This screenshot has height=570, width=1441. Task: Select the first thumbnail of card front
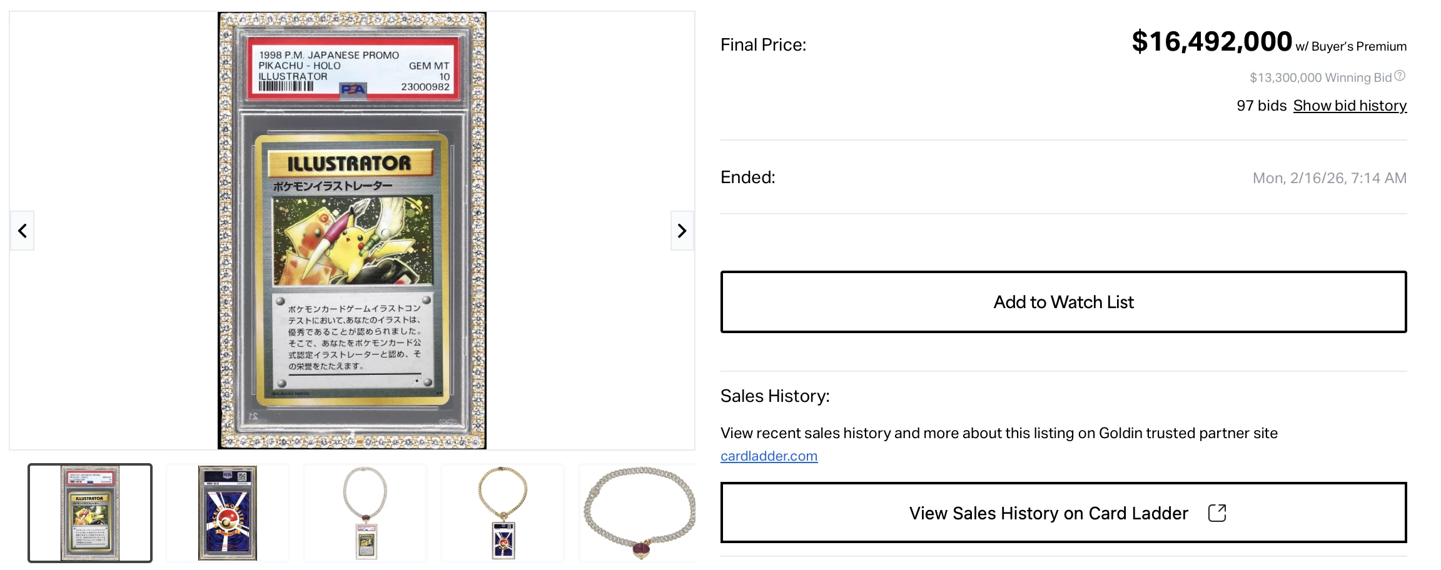(x=90, y=513)
